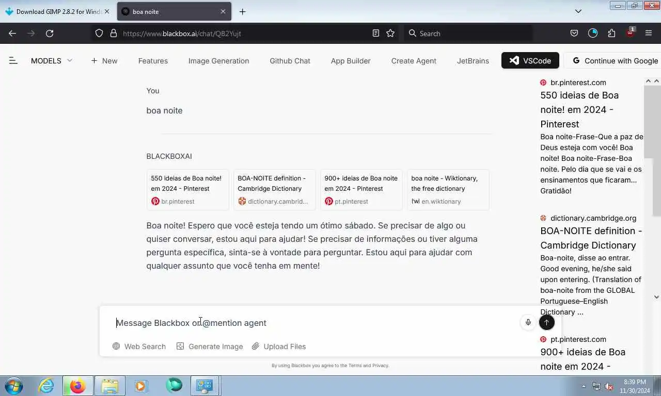Focus the Message Blackbox input field
Screen dimensions: 661x396
[315, 323]
